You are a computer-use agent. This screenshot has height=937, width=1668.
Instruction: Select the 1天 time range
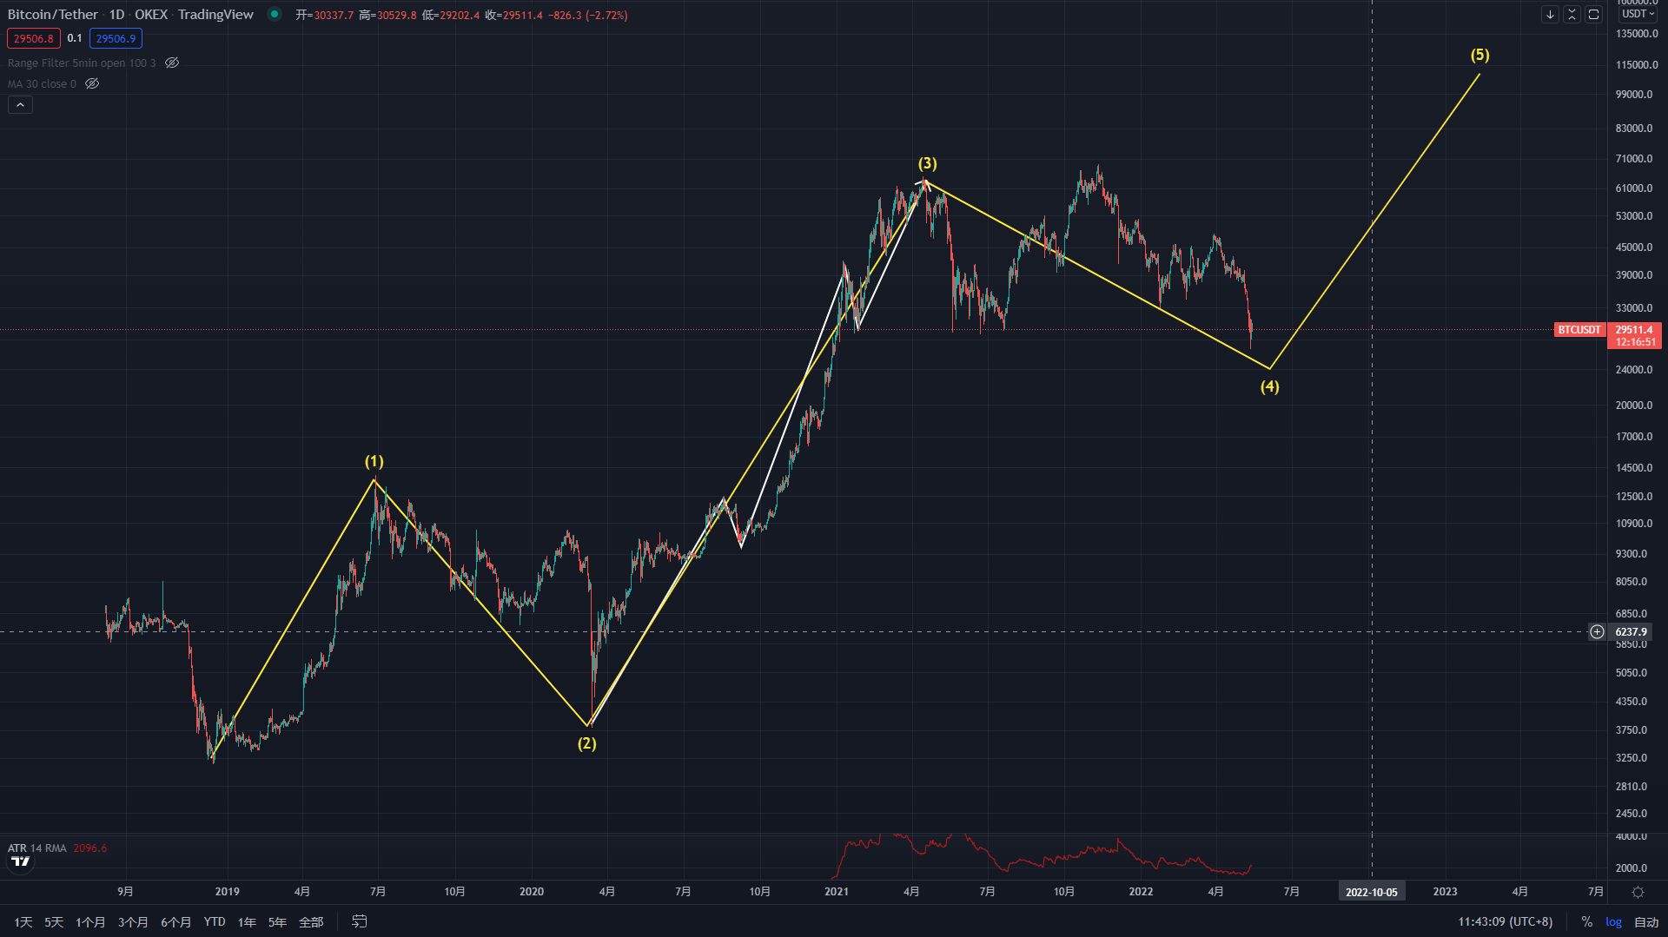(23, 921)
